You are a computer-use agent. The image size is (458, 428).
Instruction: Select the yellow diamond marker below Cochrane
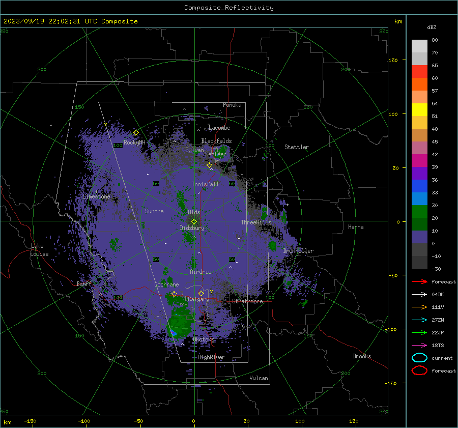pyautogui.click(x=175, y=294)
